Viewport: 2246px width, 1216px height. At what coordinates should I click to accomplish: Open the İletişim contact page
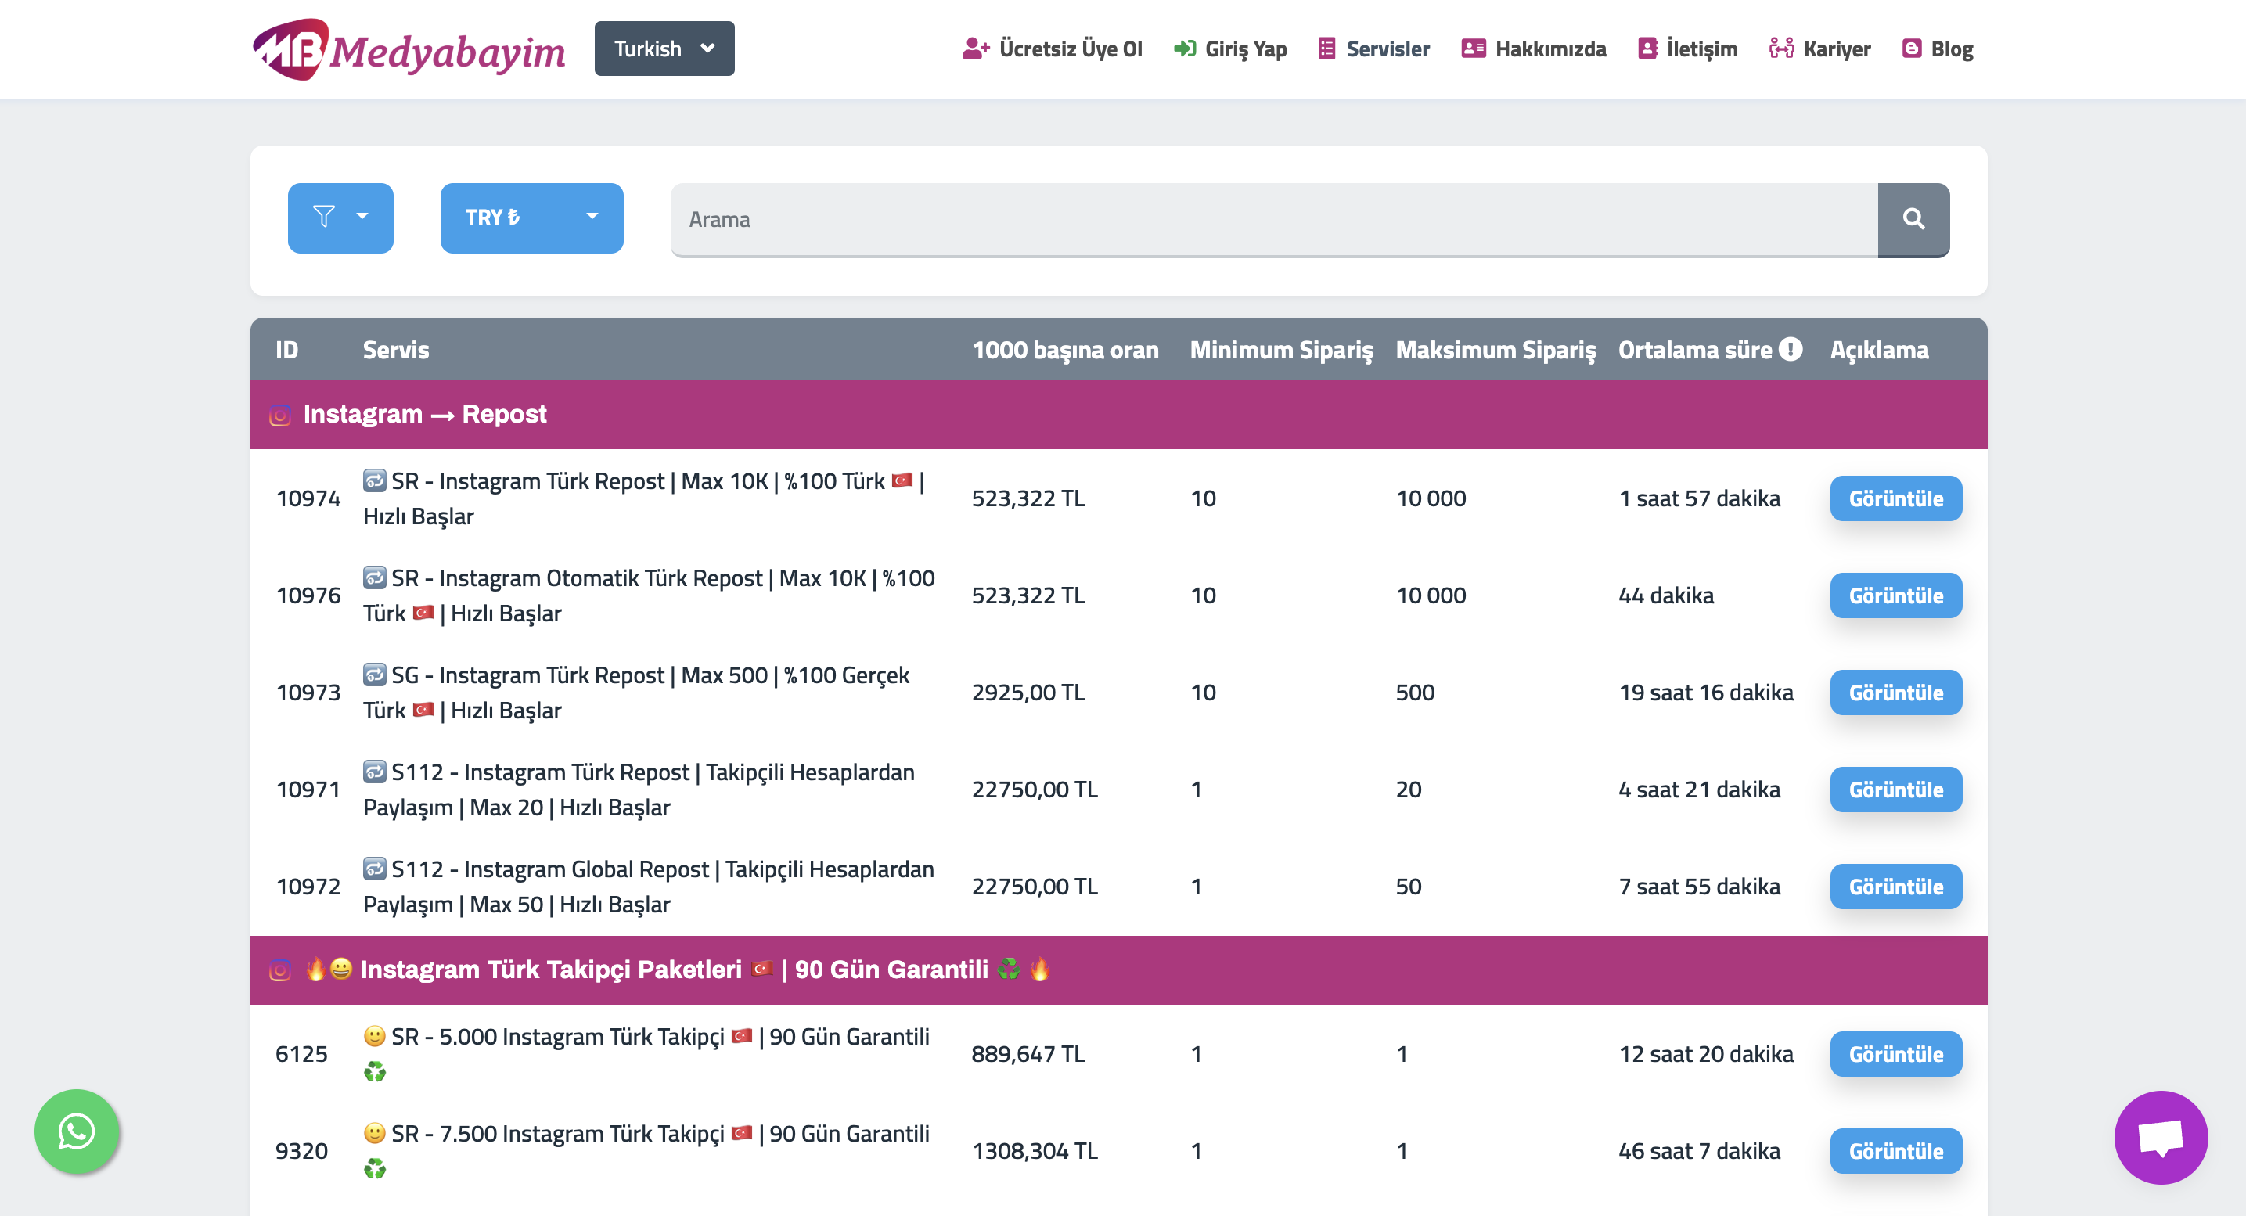coord(1688,49)
